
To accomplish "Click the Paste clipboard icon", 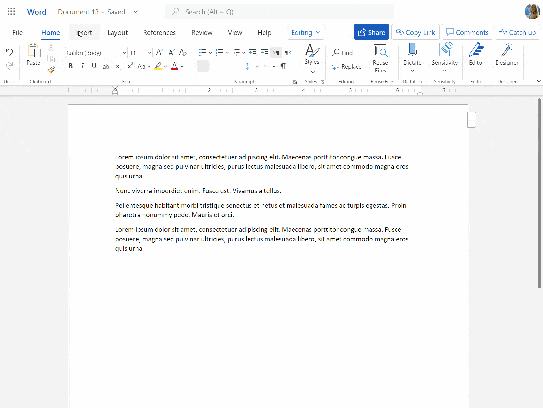I will point(34,51).
